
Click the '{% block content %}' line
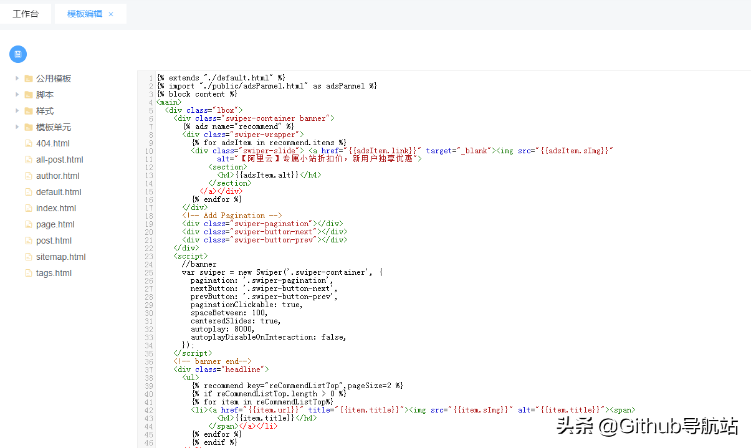click(x=197, y=94)
